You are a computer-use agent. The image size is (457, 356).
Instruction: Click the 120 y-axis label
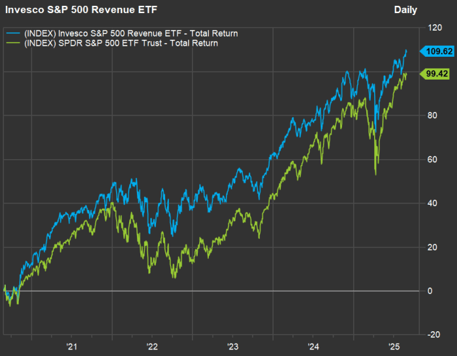[435, 27]
